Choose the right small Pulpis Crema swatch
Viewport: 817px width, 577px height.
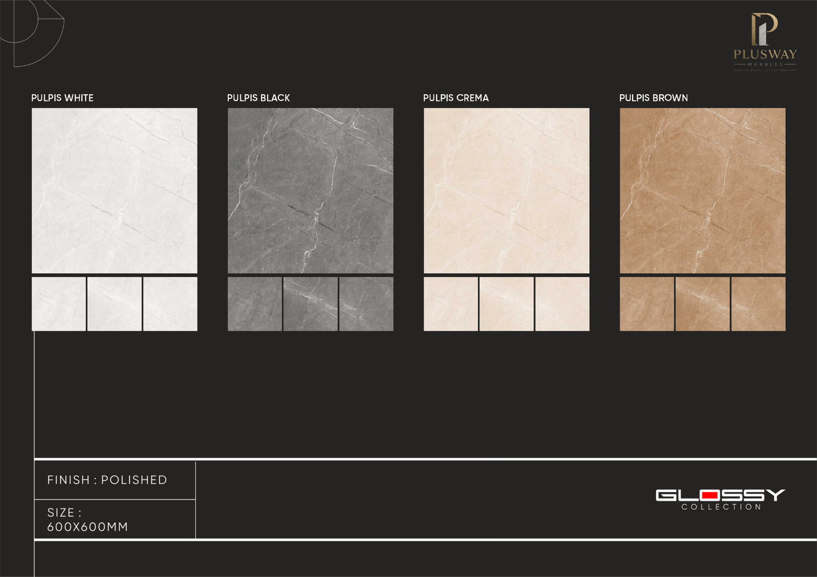coord(563,304)
